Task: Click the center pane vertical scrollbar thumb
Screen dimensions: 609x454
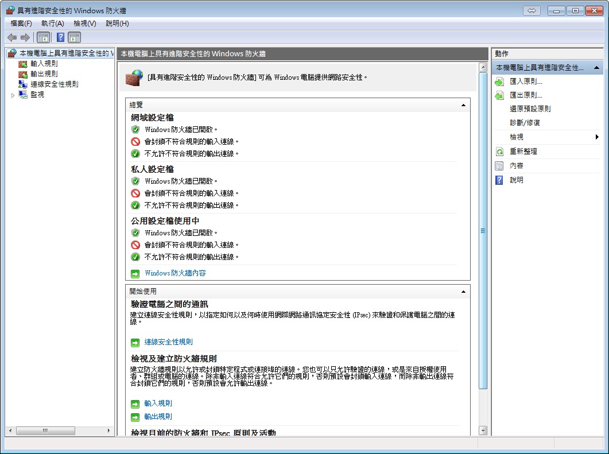Action: point(483,231)
